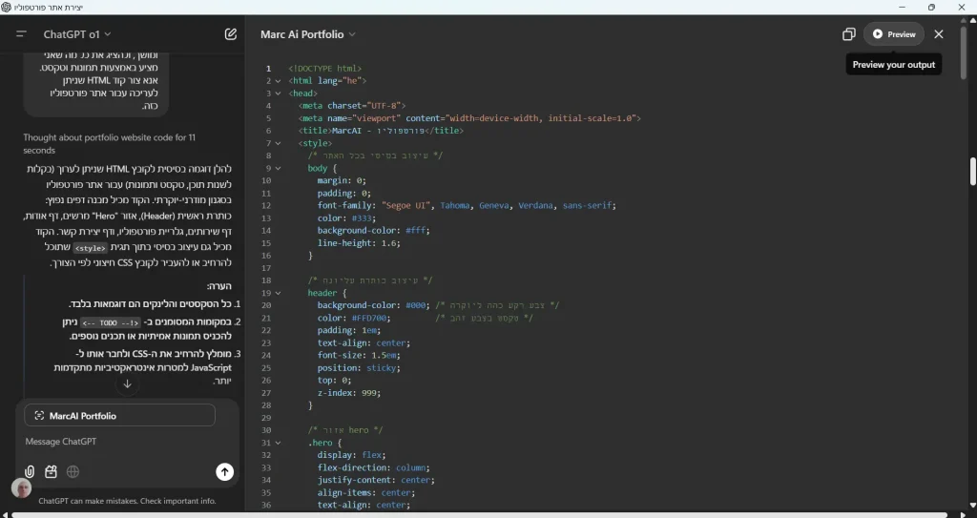Click the horizontal scrollbar at window bottom
Screen dimensions: 977x518
pos(480,515)
